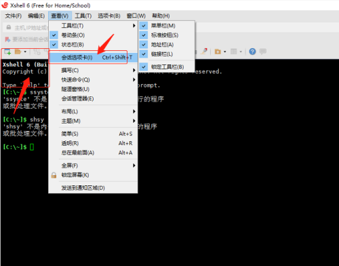Click the host IP address input field
The height and width of the screenshot is (266, 339).
click(x=31, y=28)
